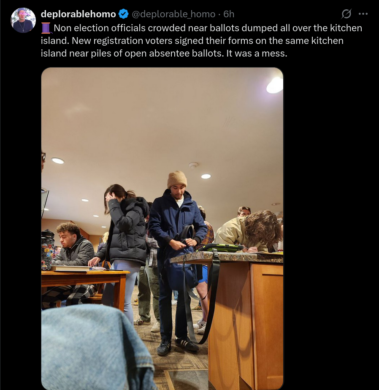Click the bright ceiling light in photo corner
The width and height of the screenshot is (379, 390).
[275, 85]
